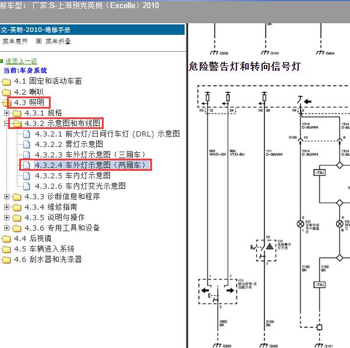The height and width of the screenshot is (348, 350).
Task: Click the document icon of 4.3.2.1
Action: [x=27, y=134]
